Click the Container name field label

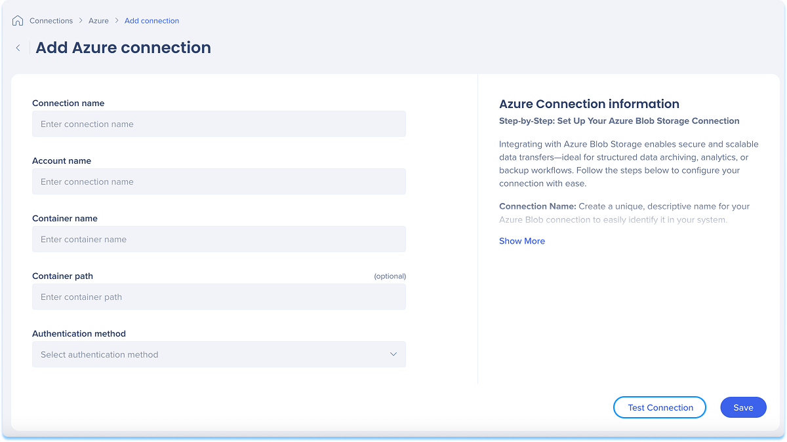[65, 218]
